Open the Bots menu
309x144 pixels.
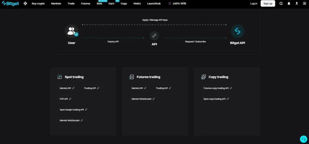(x=99, y=4)
